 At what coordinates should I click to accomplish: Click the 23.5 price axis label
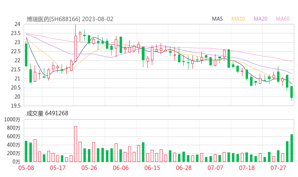16,33
